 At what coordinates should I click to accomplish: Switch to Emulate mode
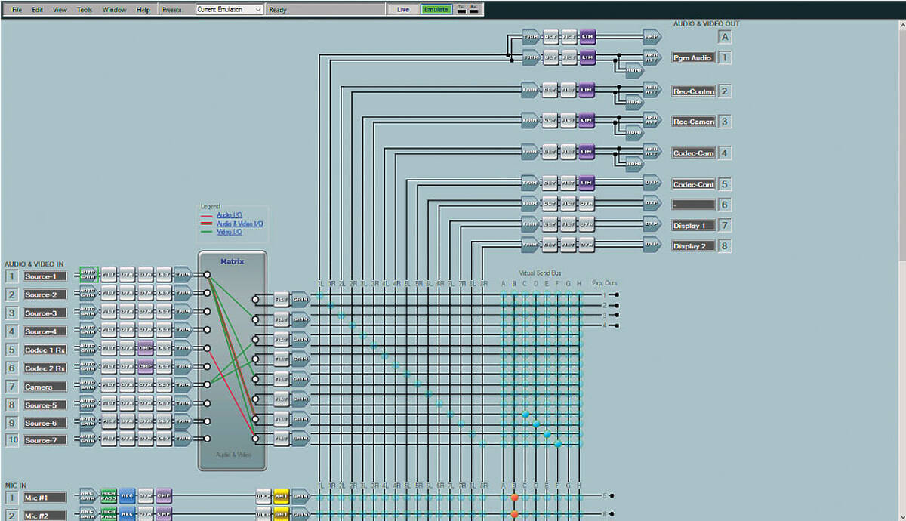(x=436, y=10)
